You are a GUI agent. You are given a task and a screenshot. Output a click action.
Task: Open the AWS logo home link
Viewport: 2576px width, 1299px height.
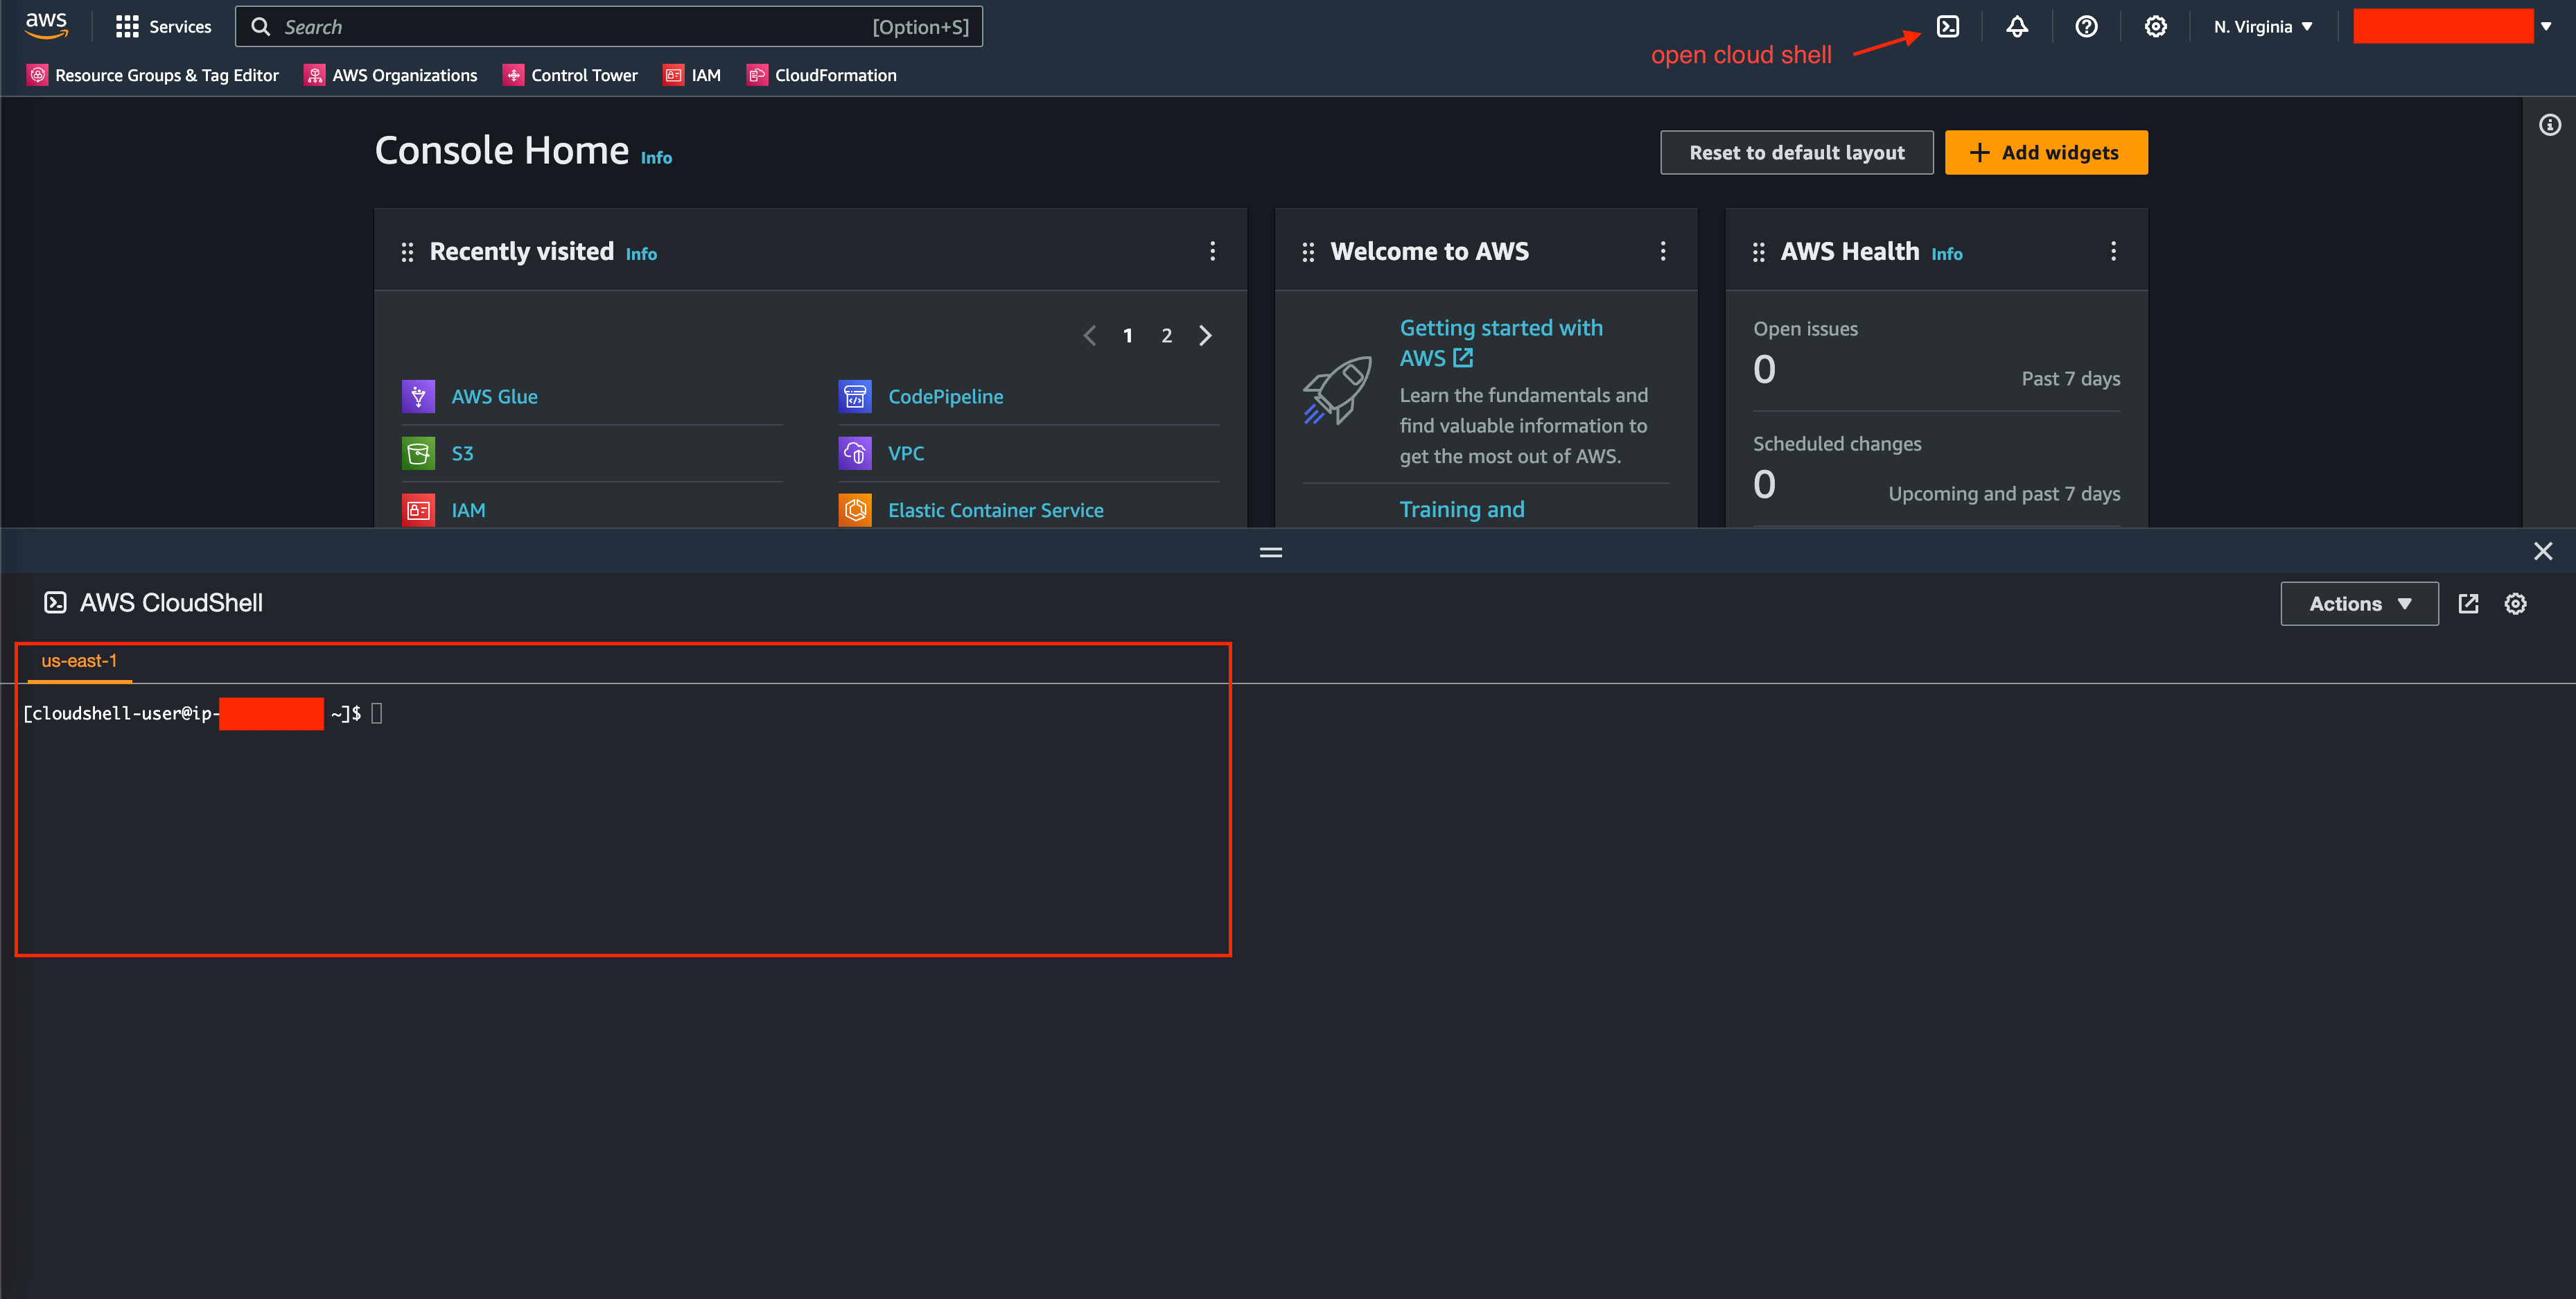(x=46, y=26)
